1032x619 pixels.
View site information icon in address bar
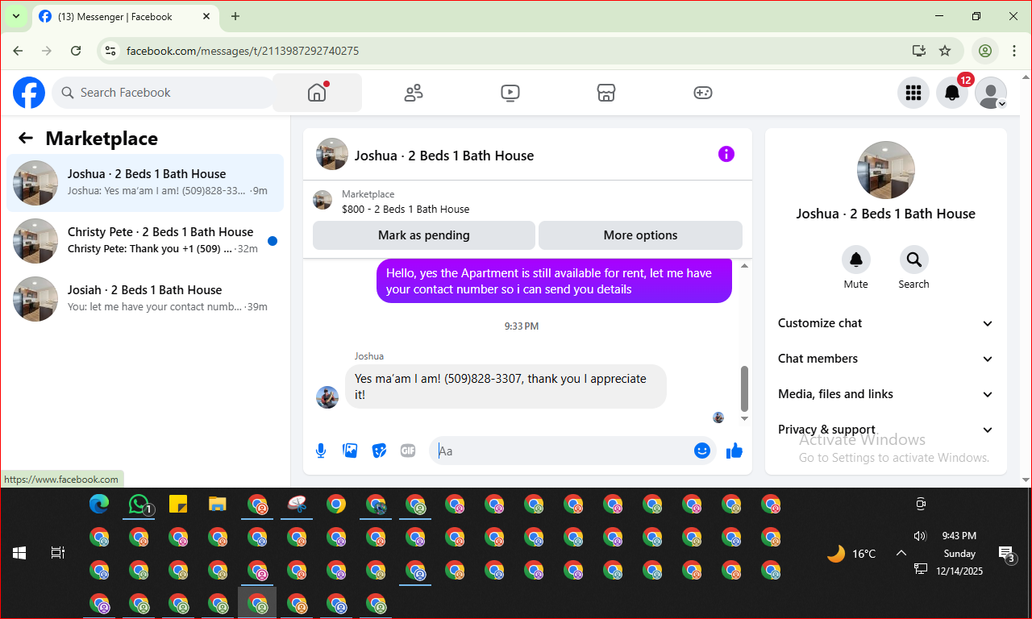(x=111, y=51)
